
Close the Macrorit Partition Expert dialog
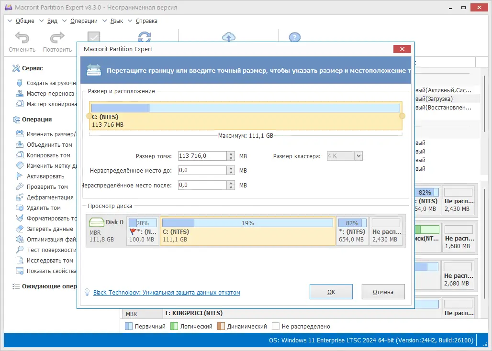(x=402, y=49)
